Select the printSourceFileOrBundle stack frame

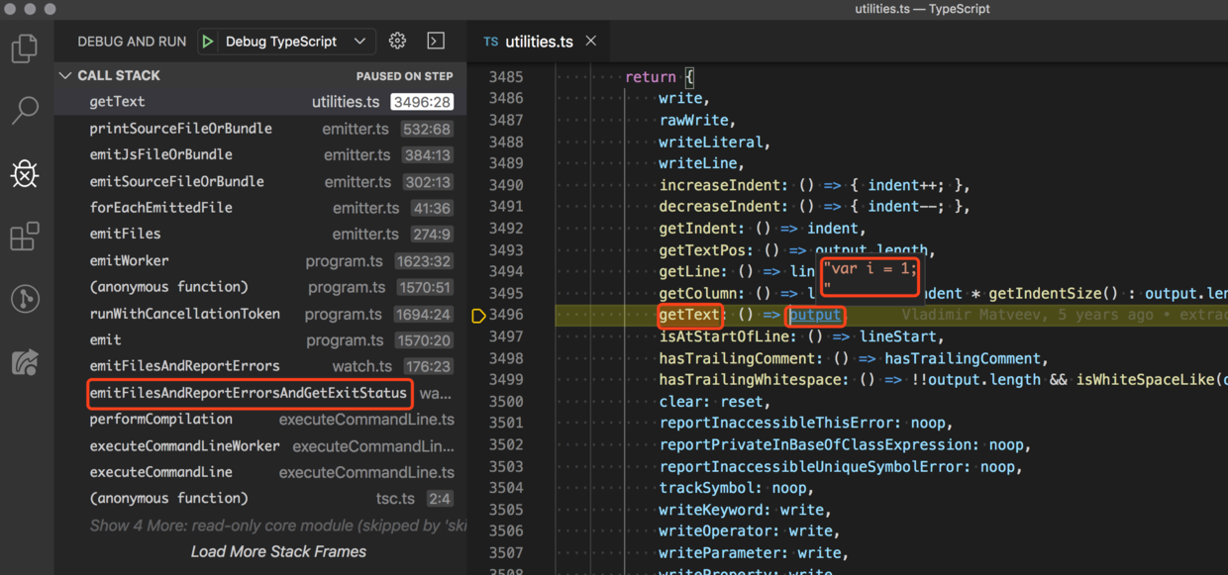260,128
